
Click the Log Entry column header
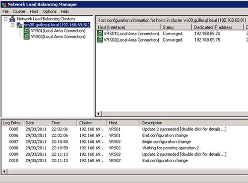pos(12,123)
